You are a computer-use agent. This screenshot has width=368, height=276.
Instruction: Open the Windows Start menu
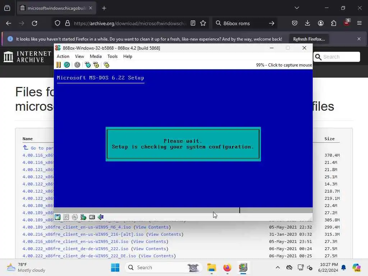115,267
